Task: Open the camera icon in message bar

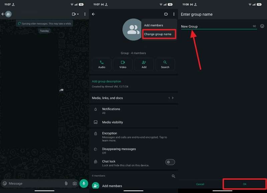Action: [75, 183]
